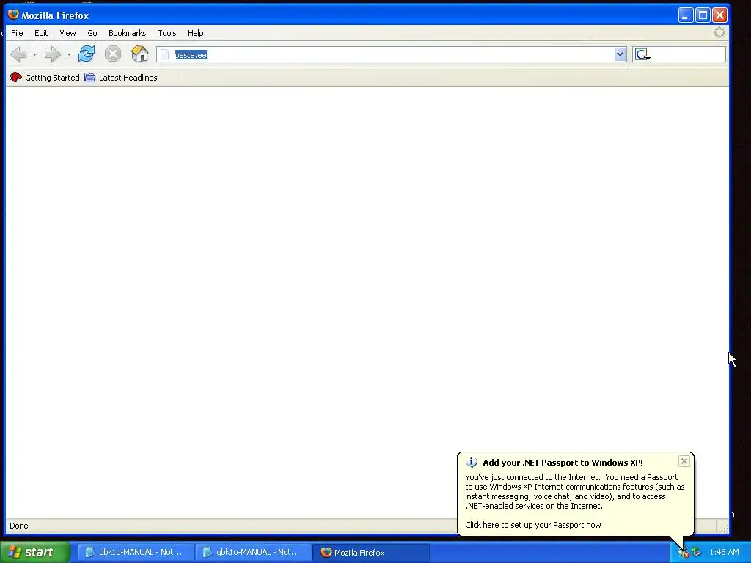The width and height of the screenshot is (751, 563).
Task: Expand the address bar URL history dropdown
Action: click(x=620, y=54)
